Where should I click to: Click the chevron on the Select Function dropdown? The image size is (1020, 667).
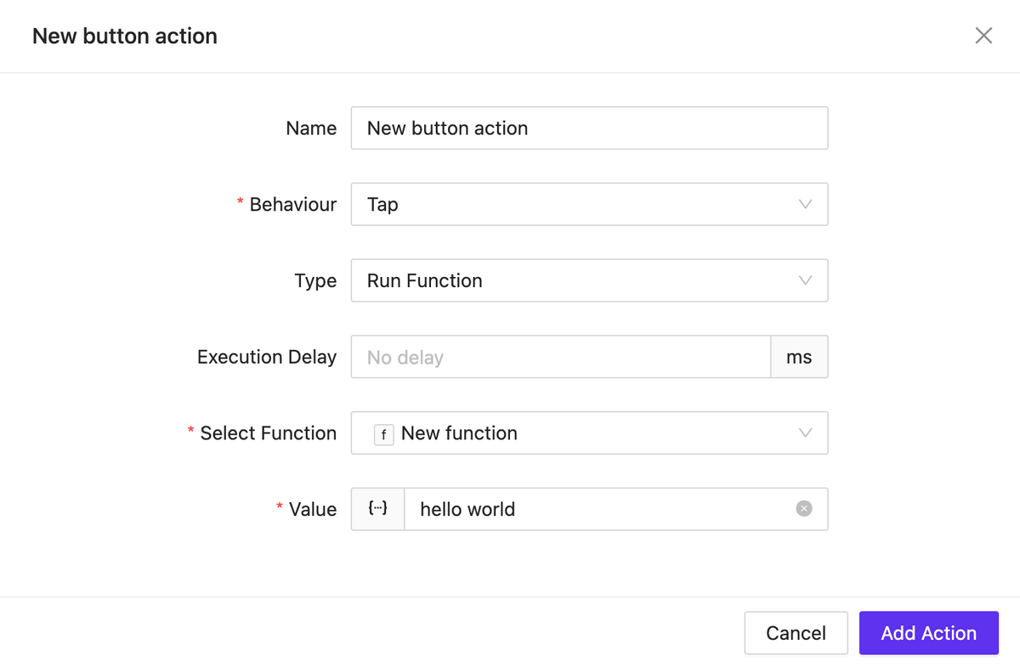click(x=805, y=433)
